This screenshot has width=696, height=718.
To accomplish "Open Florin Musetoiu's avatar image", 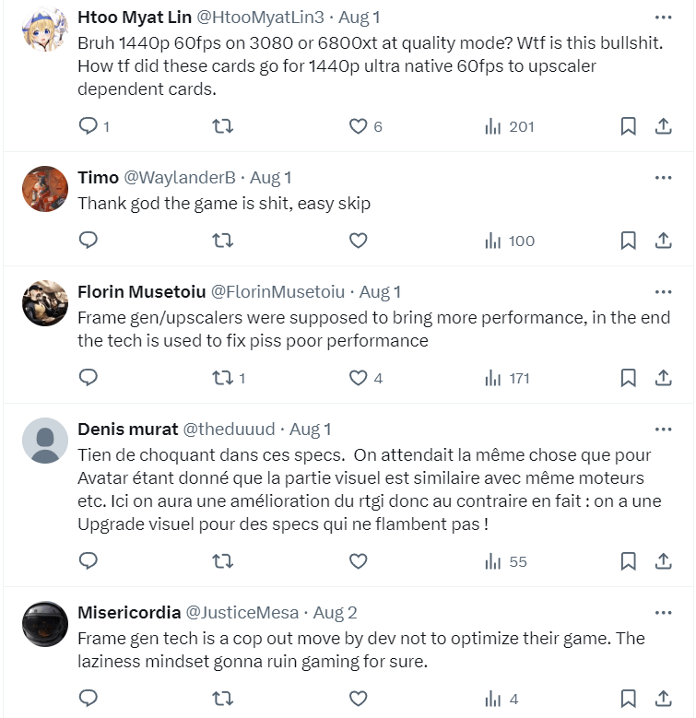I will [x=44, y=303].
